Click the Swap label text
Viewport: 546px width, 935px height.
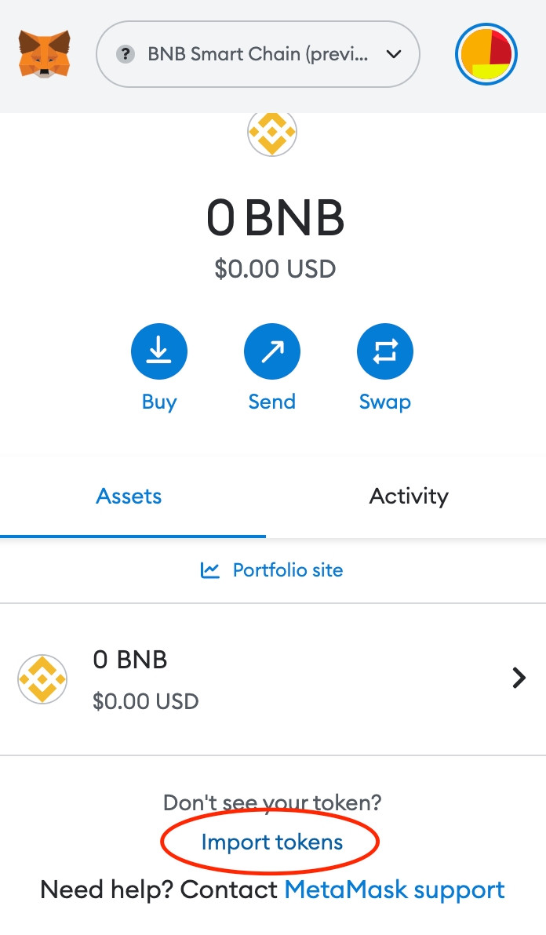click(385, 402)
